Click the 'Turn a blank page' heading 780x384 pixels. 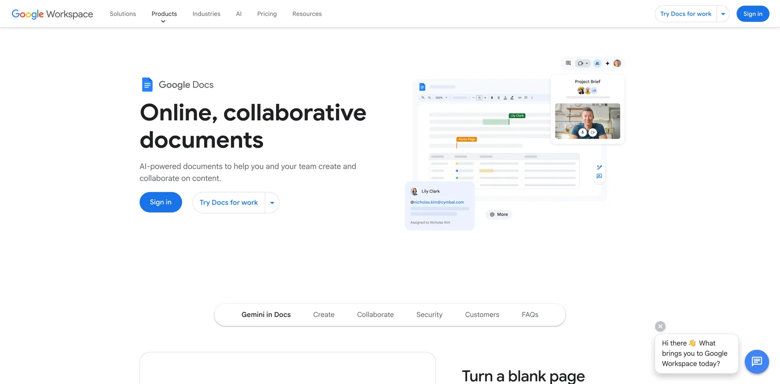coord(523,376)
